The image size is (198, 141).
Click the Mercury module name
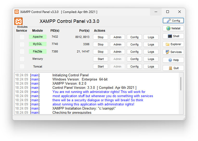pos(38,59)
